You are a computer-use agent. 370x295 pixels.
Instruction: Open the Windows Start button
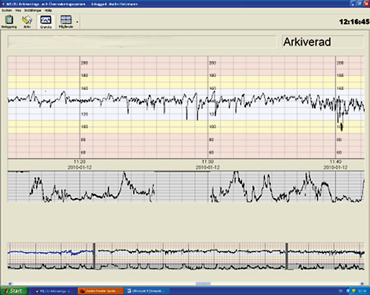tap(14, 291)
